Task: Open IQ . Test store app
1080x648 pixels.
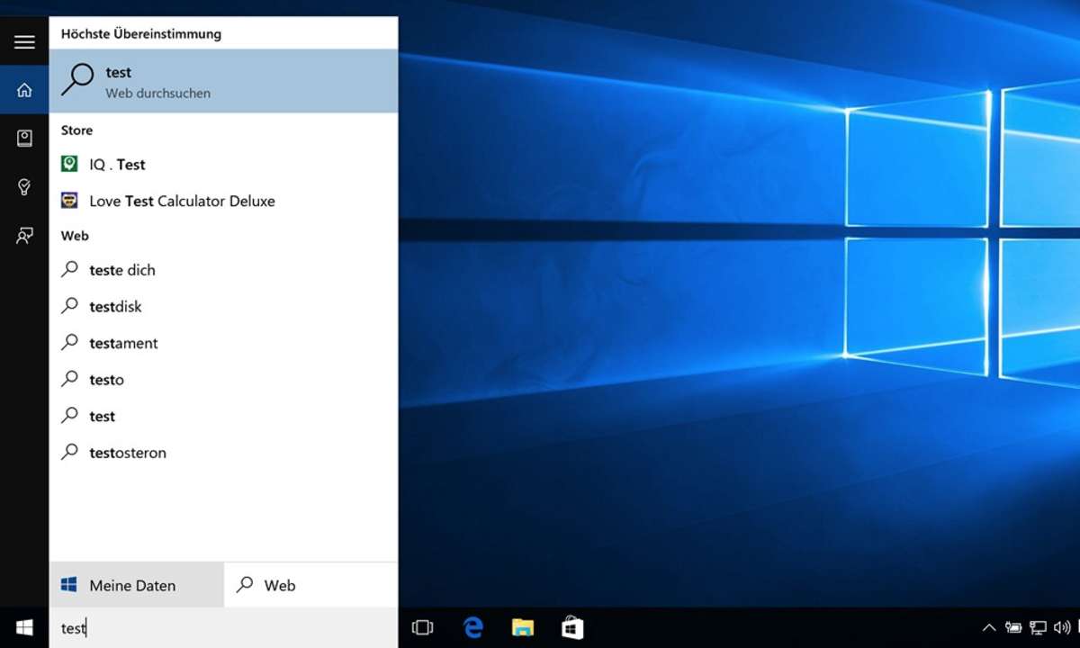Action: (x=223, y=164)
